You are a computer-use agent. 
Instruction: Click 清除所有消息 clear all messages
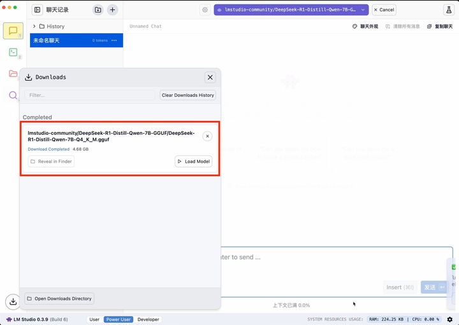(x=402, y=26)
